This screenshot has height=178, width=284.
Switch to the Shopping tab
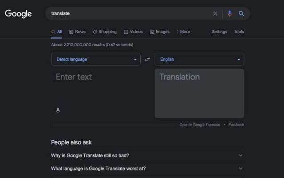coord(104,32)
